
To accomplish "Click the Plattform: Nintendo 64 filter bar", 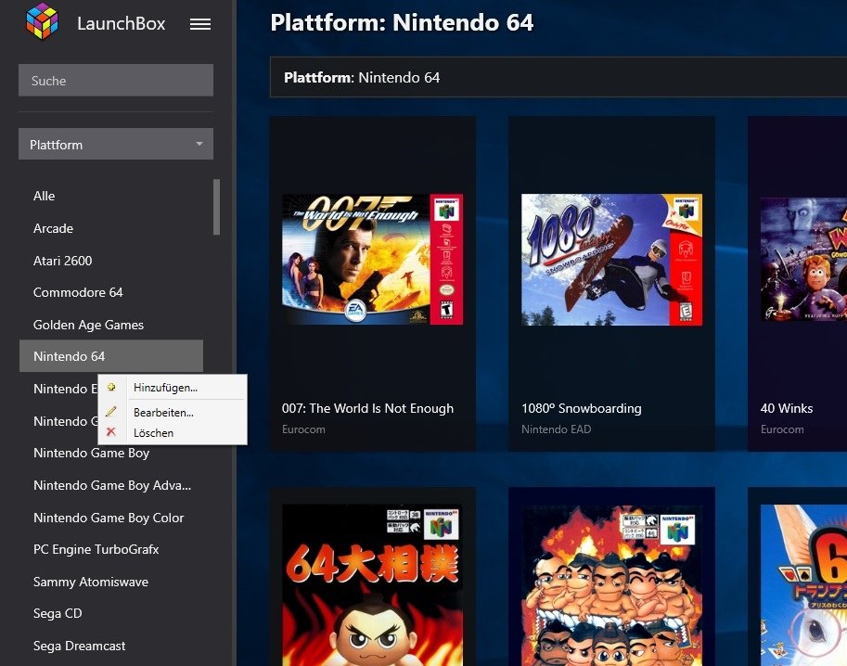I will [558, 77].
